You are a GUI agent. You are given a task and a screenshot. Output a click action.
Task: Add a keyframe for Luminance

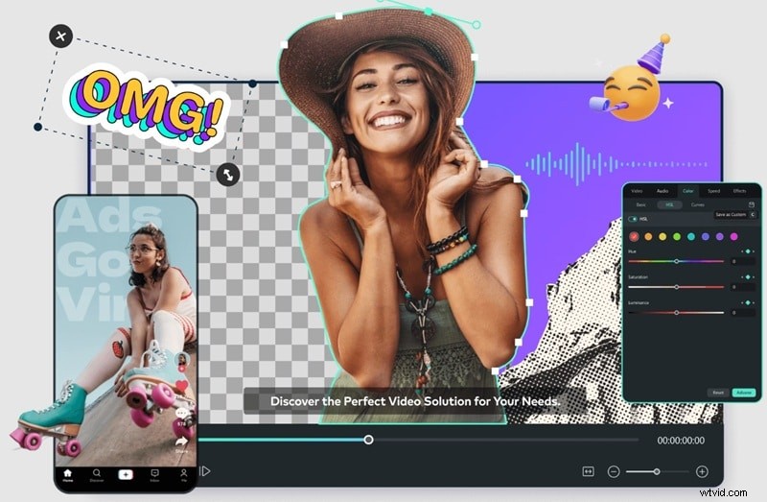tap(748, 302)
